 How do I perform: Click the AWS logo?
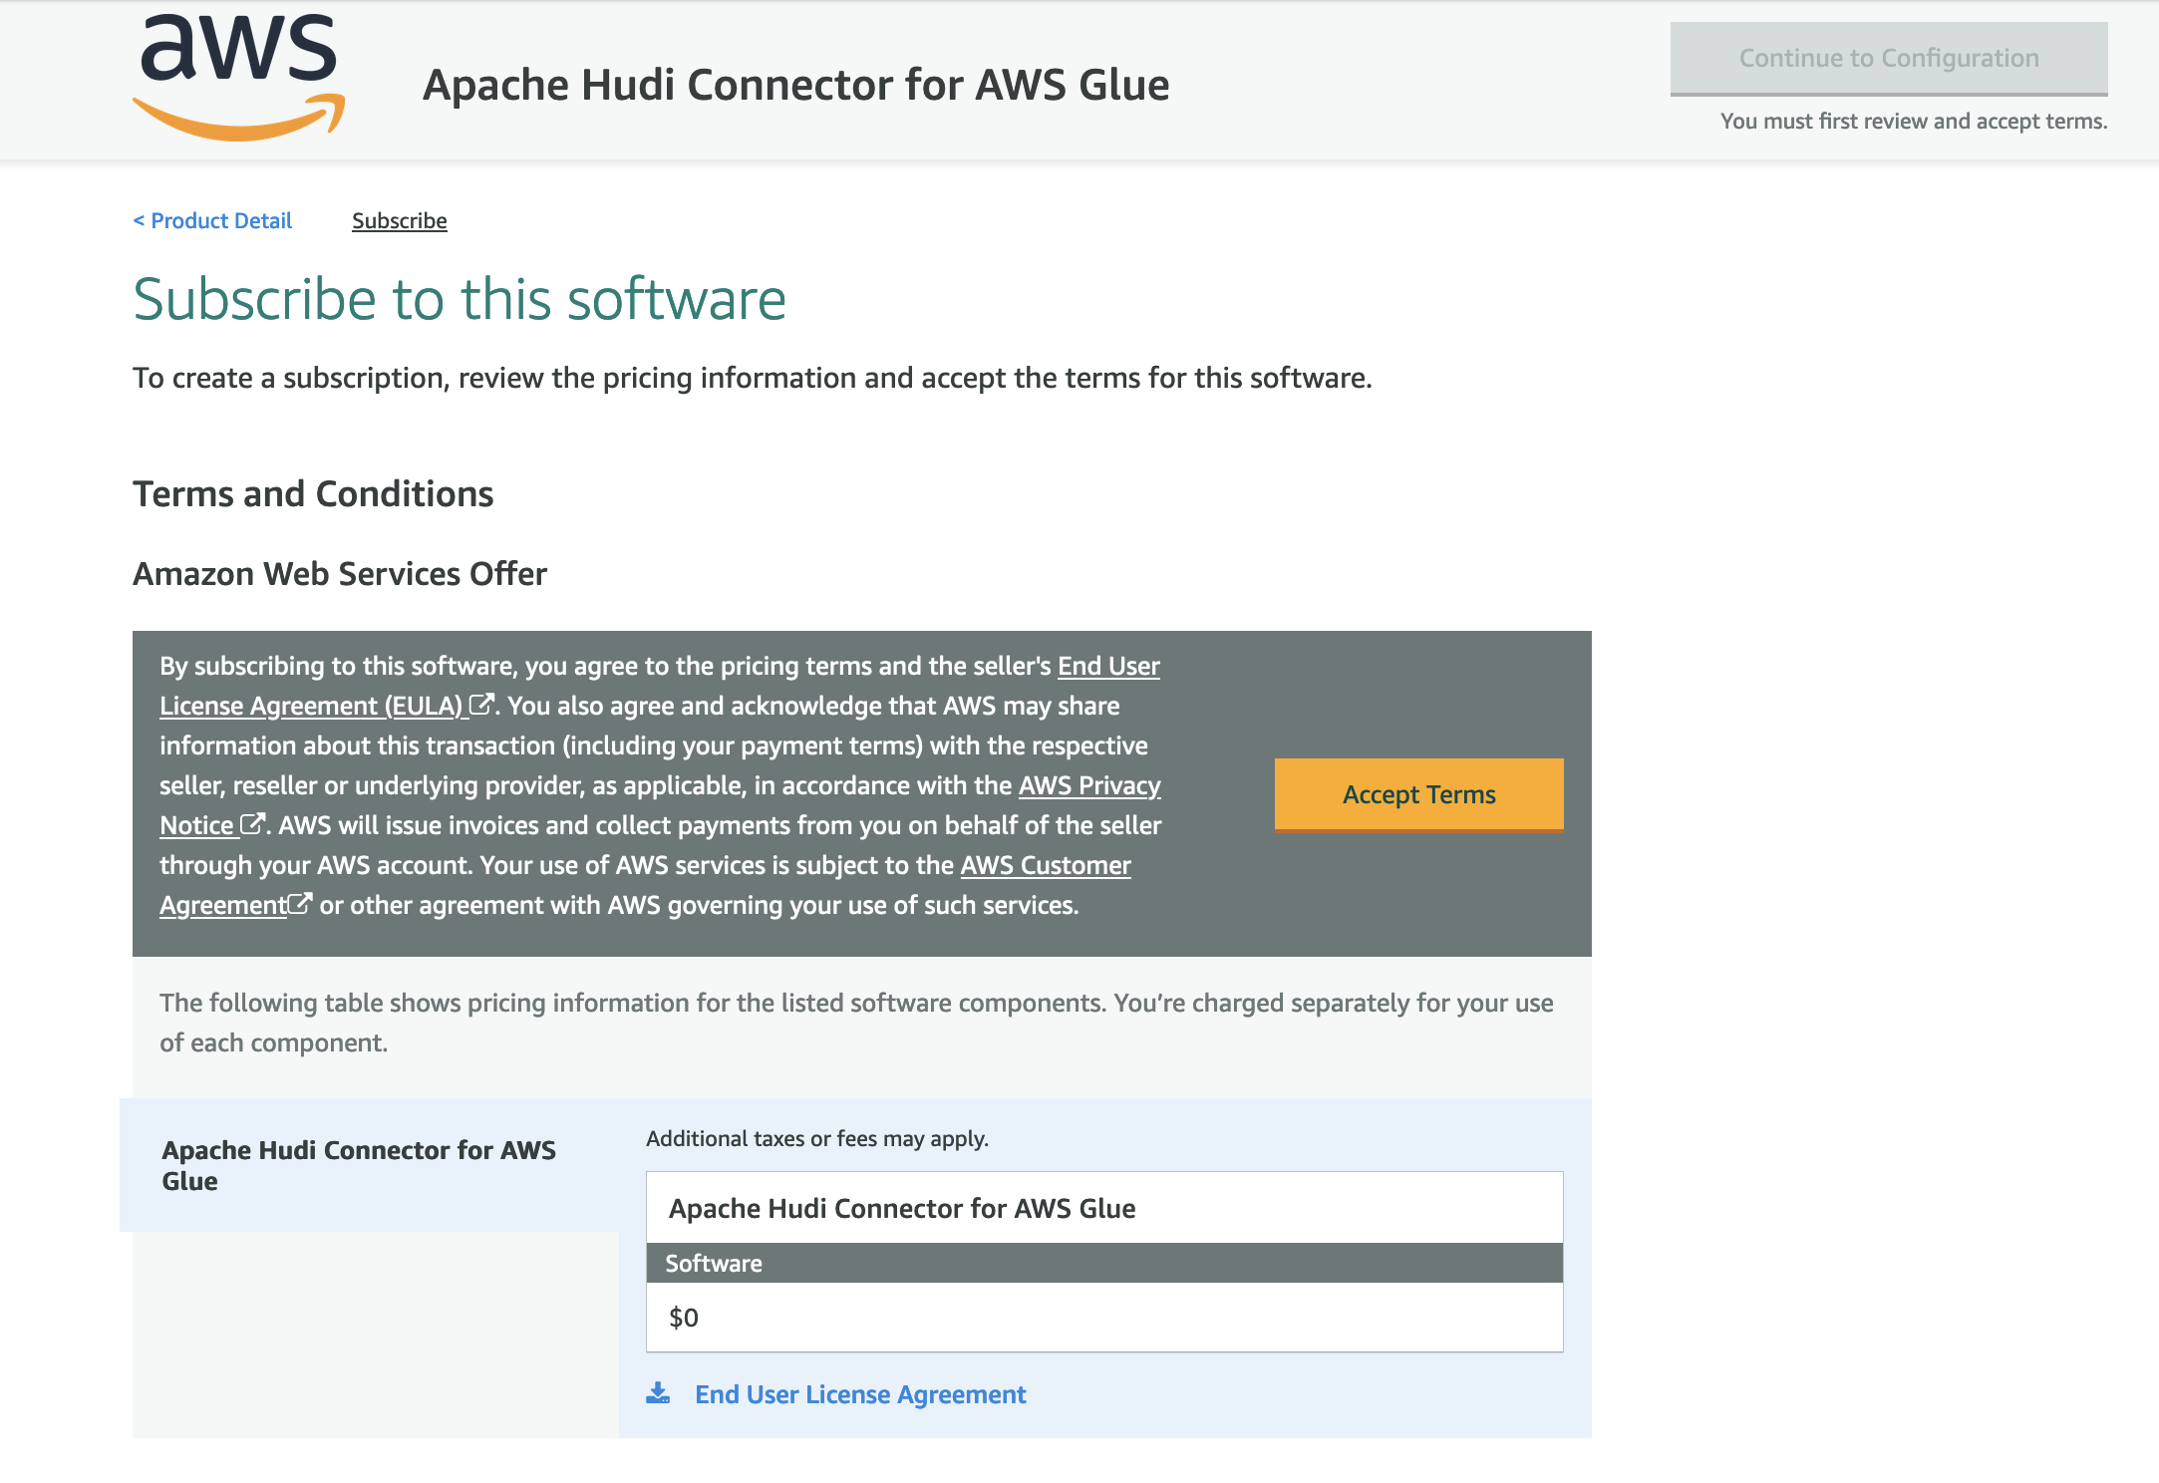(239, 78)
